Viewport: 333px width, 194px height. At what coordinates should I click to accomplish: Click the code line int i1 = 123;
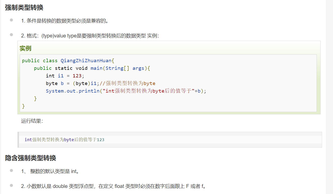coord(65,76)
